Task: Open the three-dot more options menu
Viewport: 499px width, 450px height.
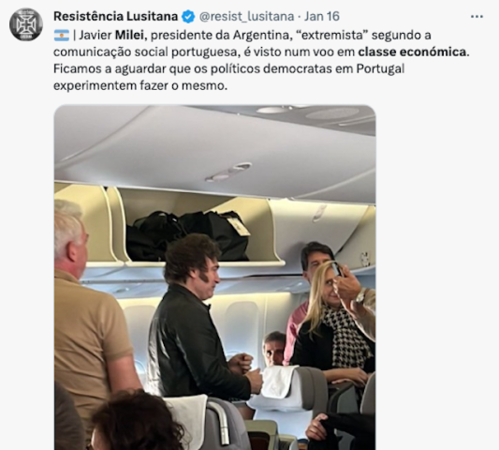Action: [477, 17]
